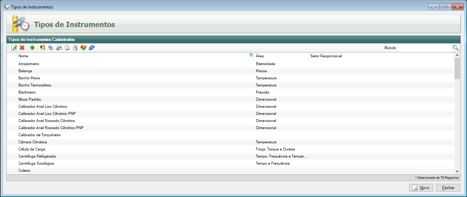Select the Calibrador Anel Liso Cilíndrico row

point(230,107)
